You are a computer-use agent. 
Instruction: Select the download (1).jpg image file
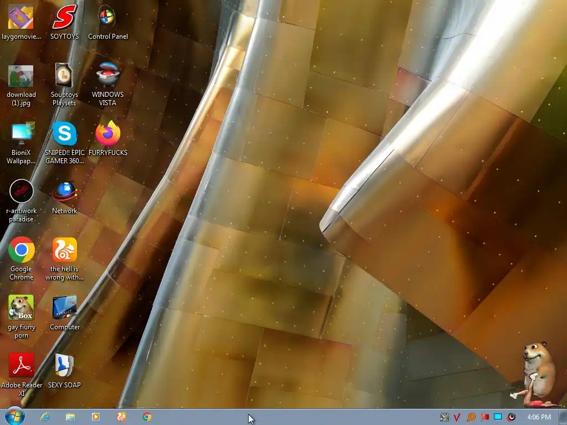pyautogui.click(x=21, y=85)
